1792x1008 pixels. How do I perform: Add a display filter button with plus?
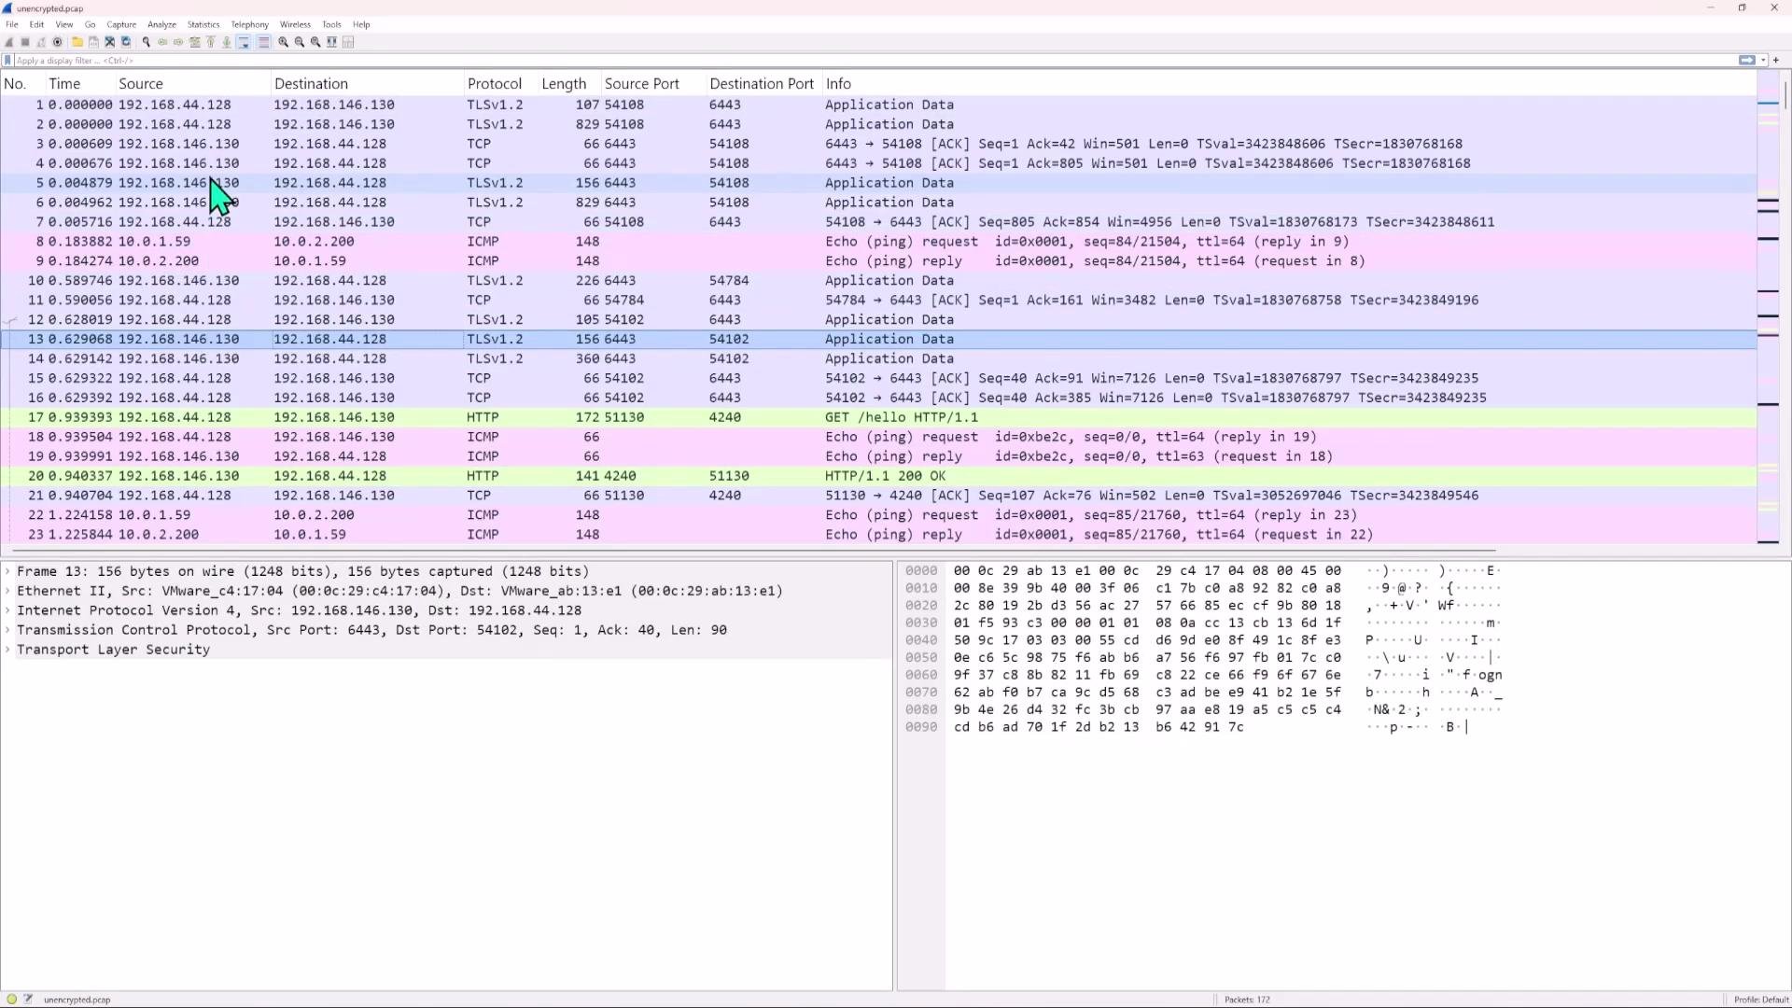point(1776,60)
